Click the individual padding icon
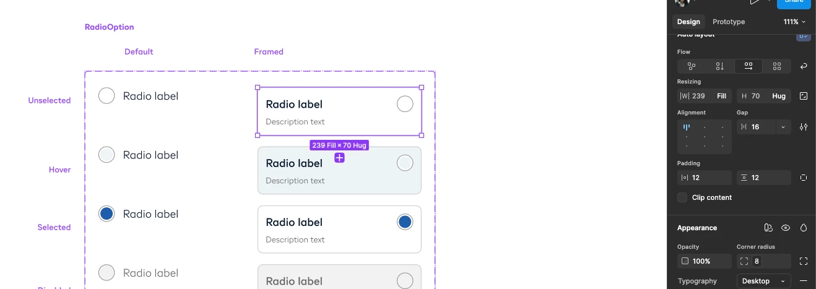Screen dimensions: 816x289 (x=804, y=178)
